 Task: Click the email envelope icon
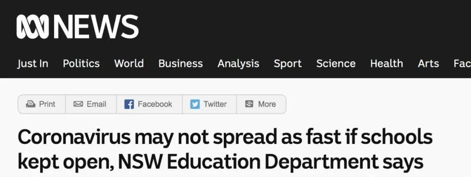tap(78, 104)
